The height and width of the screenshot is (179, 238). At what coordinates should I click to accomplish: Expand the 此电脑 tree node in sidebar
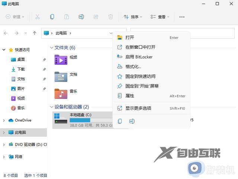tap(4, 133)
